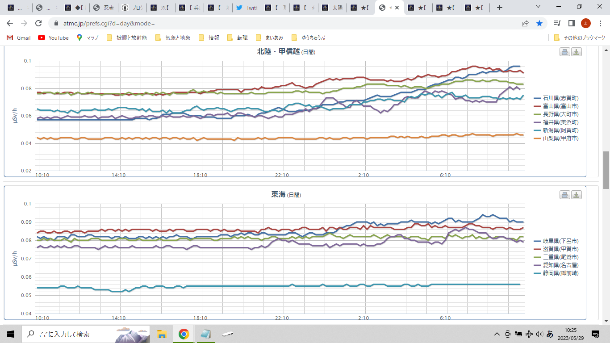This screenshot has width=610, height=343.
Task: Reload the current page
Action: pos(38,23)
